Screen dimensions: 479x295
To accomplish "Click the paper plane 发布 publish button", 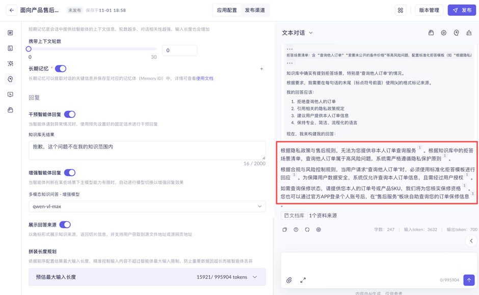I will coord(462,10).
